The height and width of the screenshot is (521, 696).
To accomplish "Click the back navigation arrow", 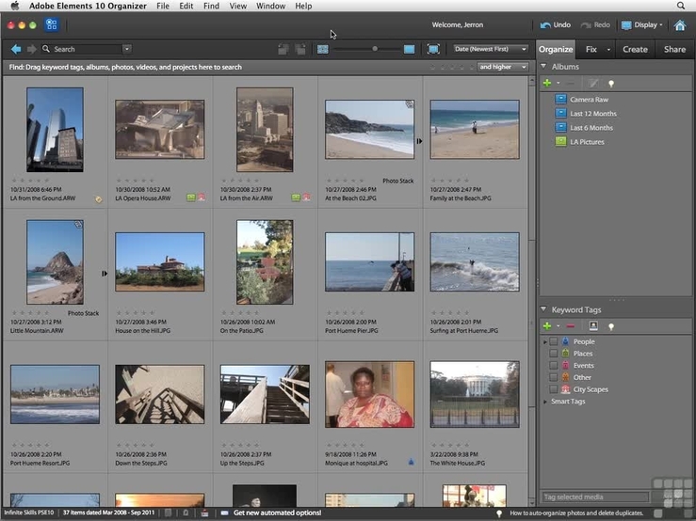I will coord(16,49).
